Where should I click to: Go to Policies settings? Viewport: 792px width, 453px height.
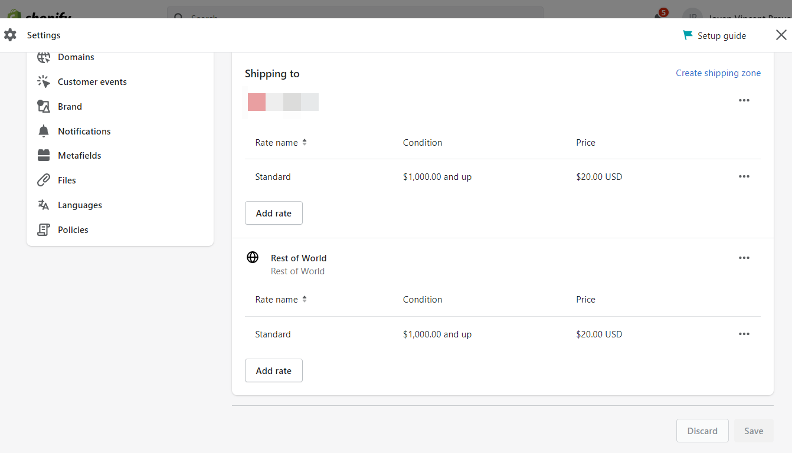(73, 230)
